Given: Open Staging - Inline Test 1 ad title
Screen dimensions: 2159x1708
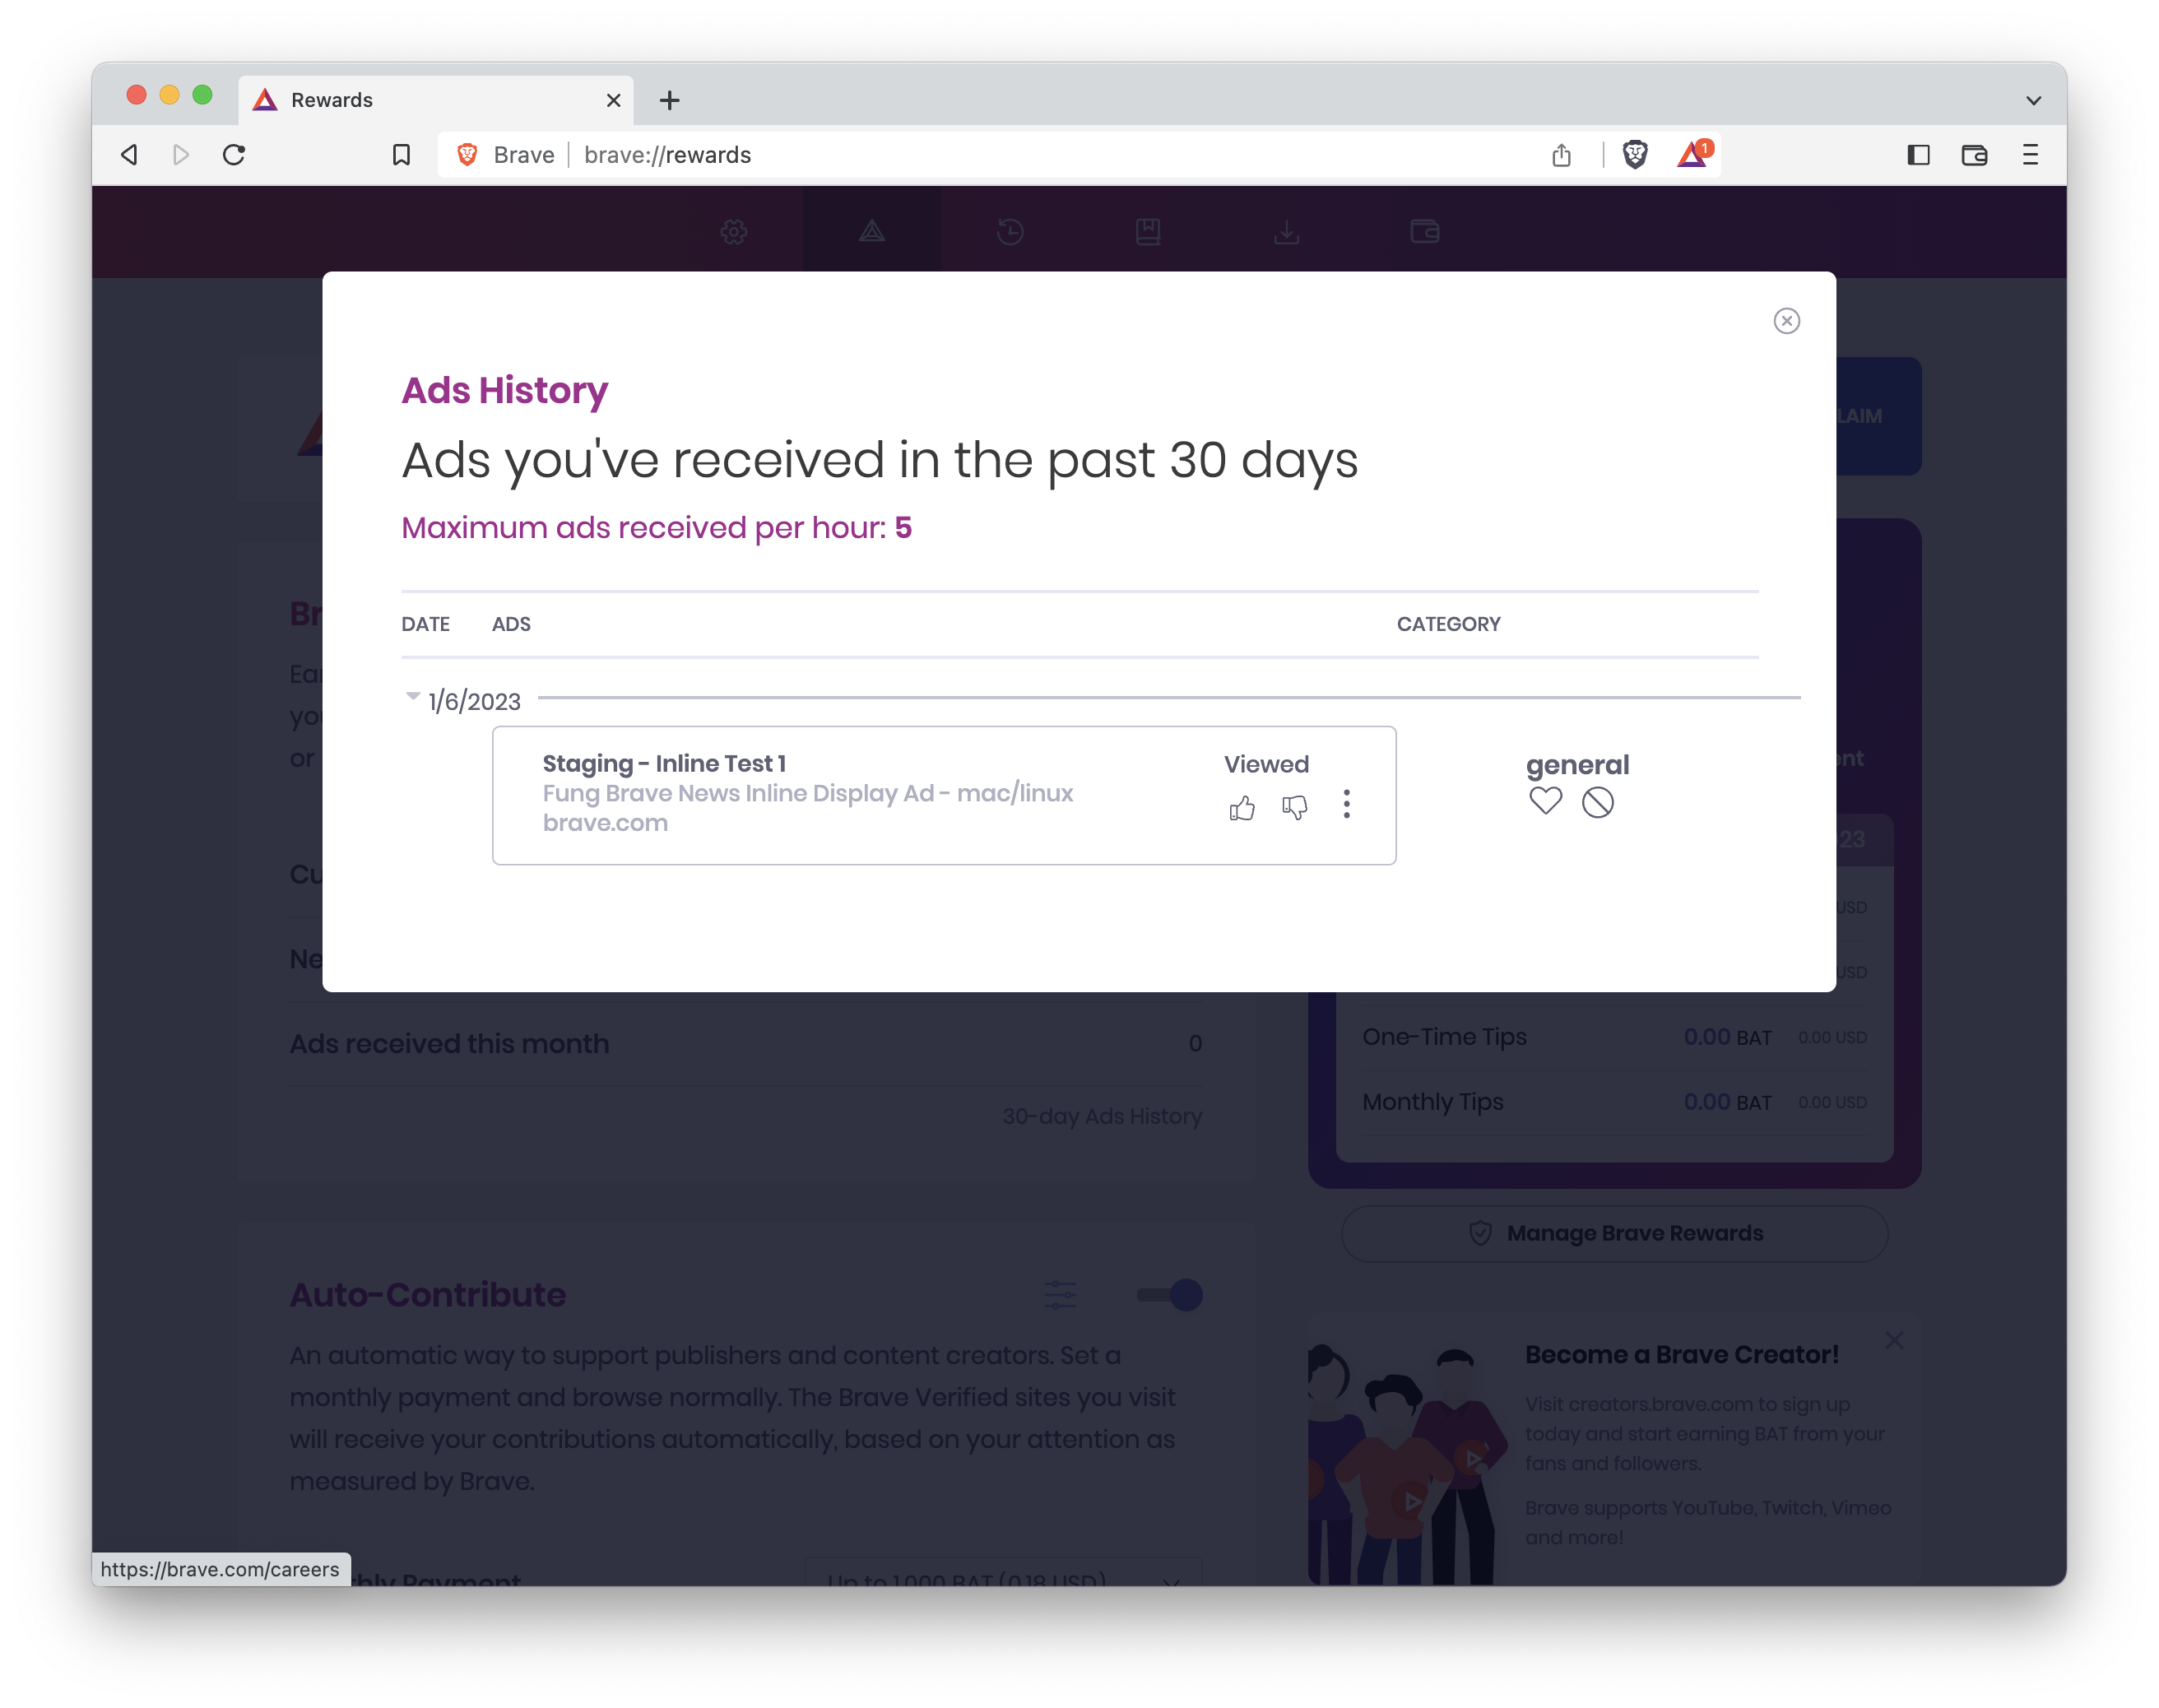Looking at the screenshot, I should click(664, 764).
